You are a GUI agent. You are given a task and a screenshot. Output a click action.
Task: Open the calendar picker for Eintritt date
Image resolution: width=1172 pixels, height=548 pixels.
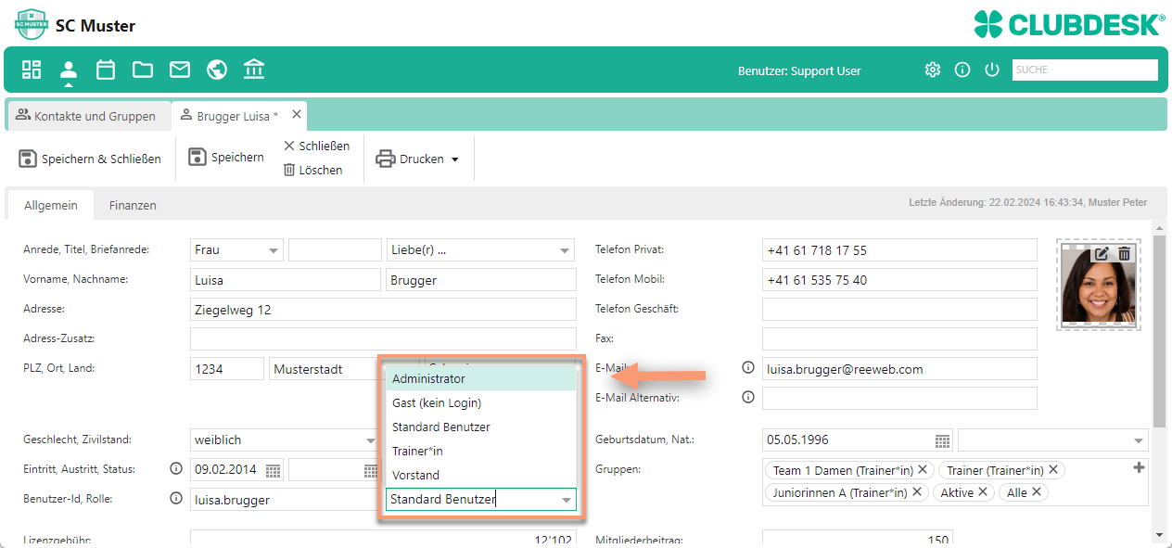tap(274, 470)
